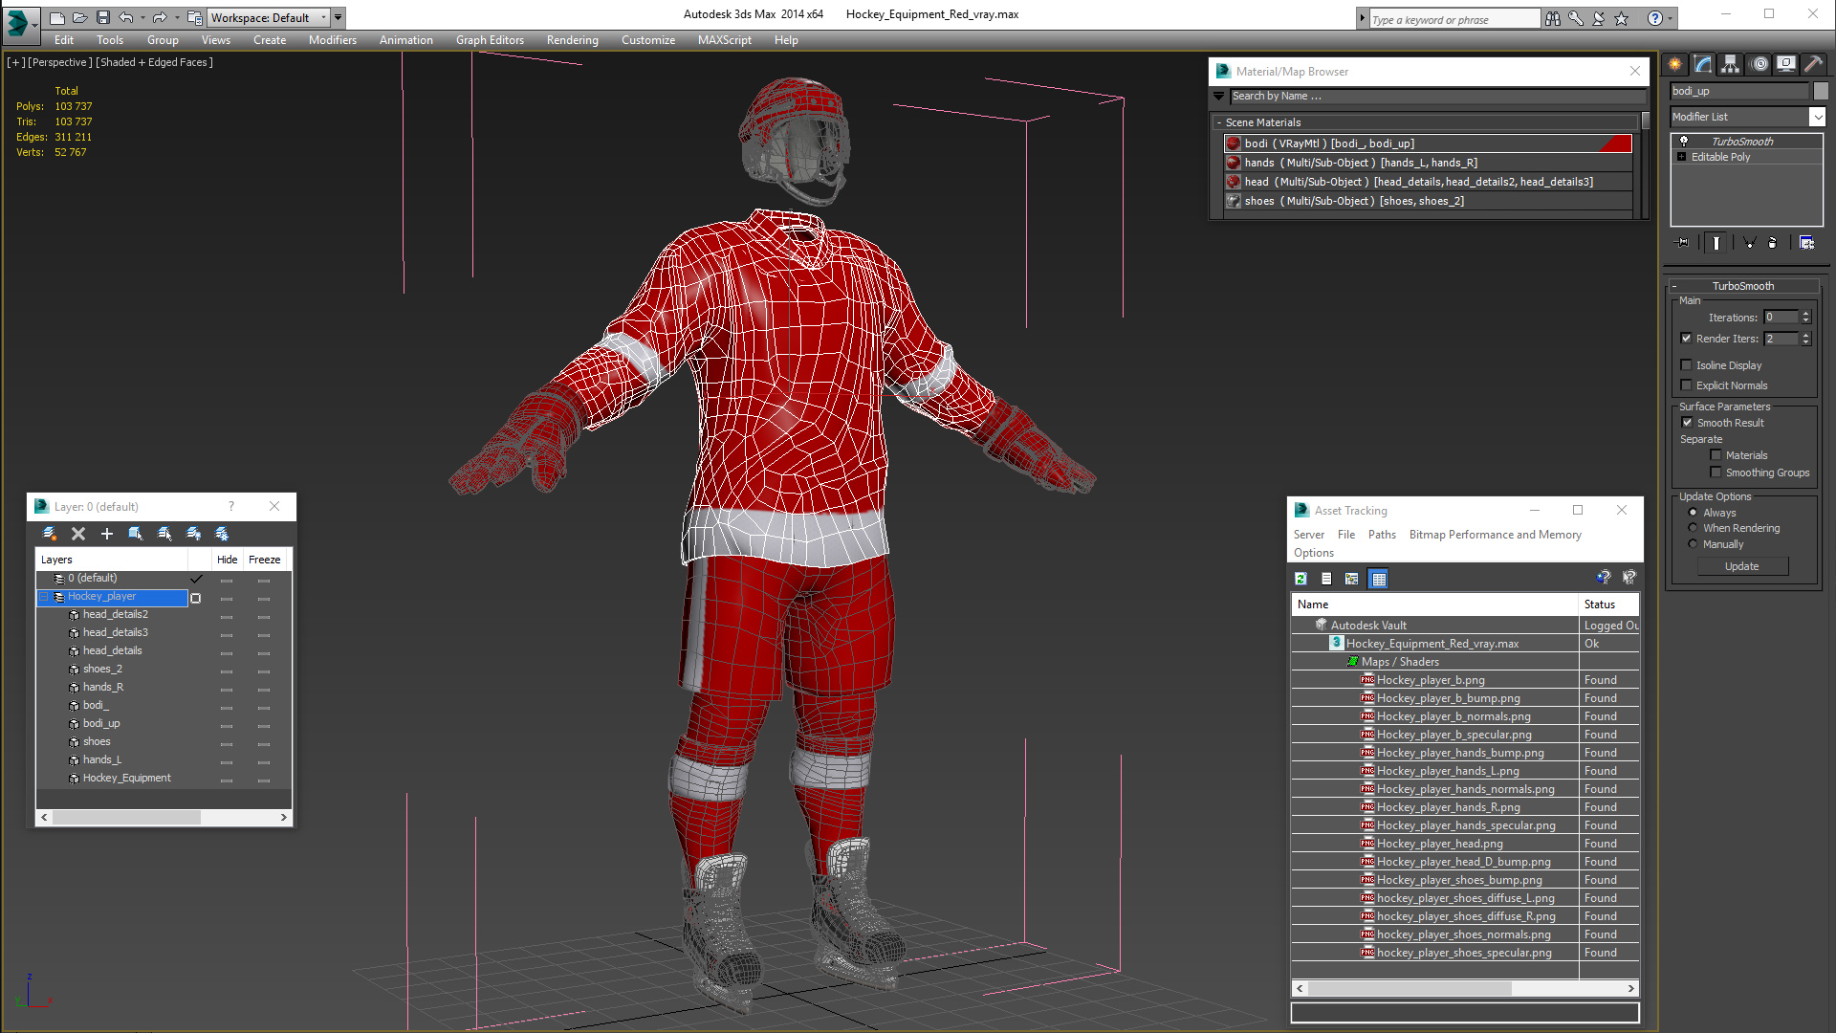This screenshot has height=1033, width=1836.
Task: Click the Hide column header
Action: (227, 560)
